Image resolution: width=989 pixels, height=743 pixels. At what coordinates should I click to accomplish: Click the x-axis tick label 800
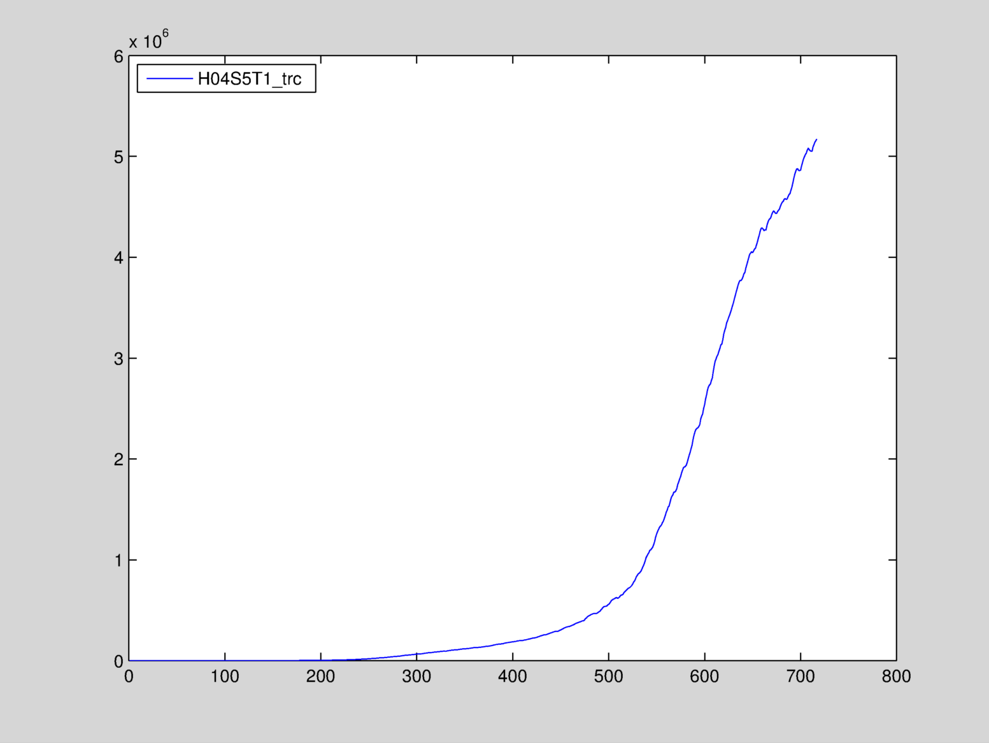click(896, 677)
